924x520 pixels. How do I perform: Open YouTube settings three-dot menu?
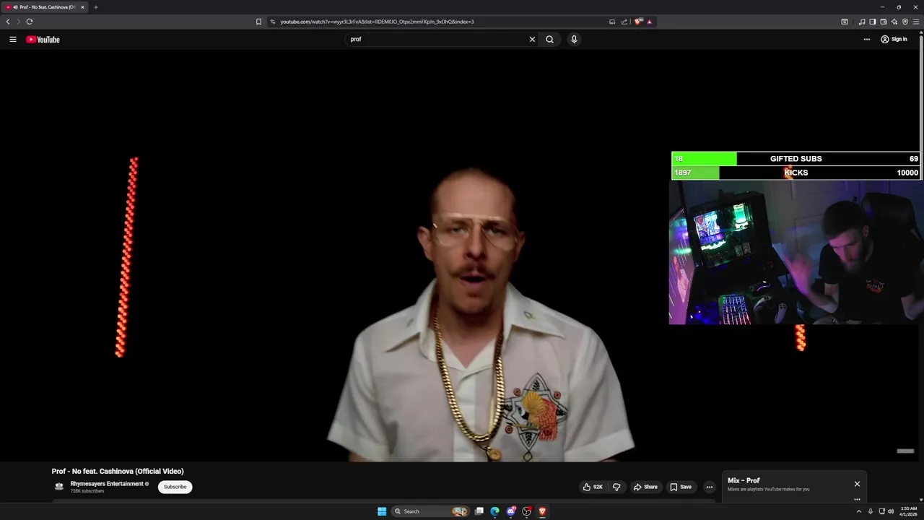point(866,39)
